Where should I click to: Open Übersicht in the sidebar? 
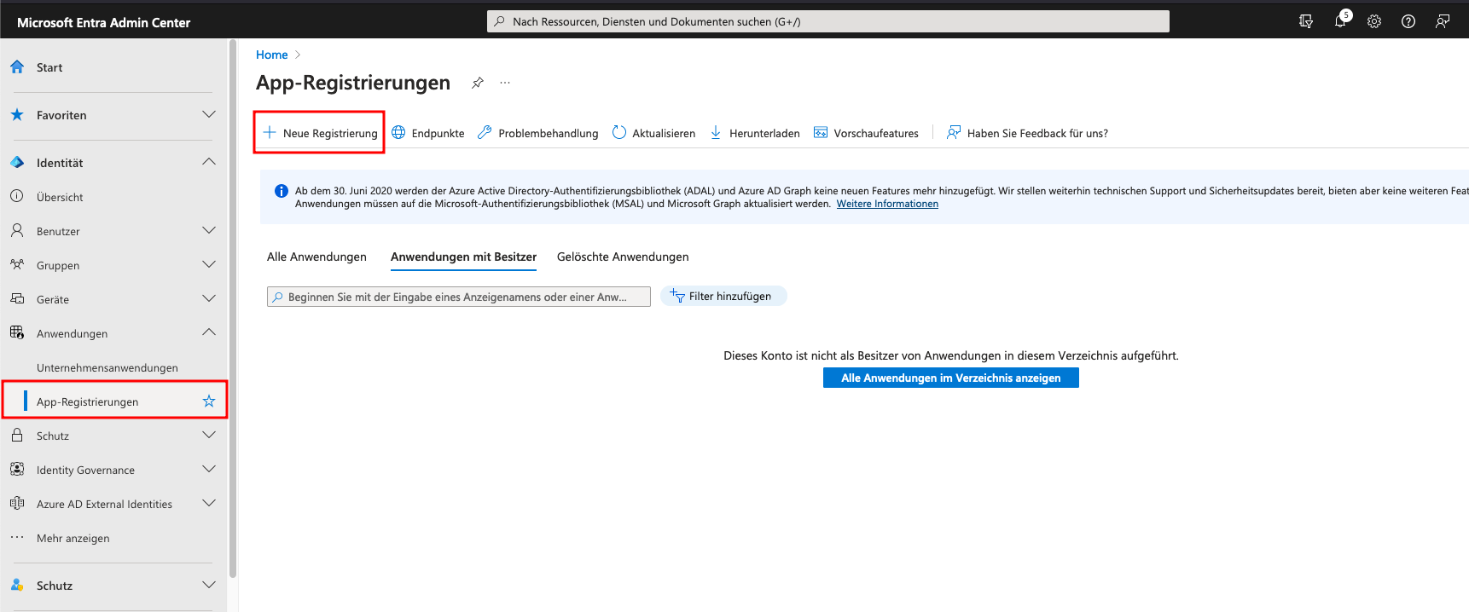click(60, 197)
